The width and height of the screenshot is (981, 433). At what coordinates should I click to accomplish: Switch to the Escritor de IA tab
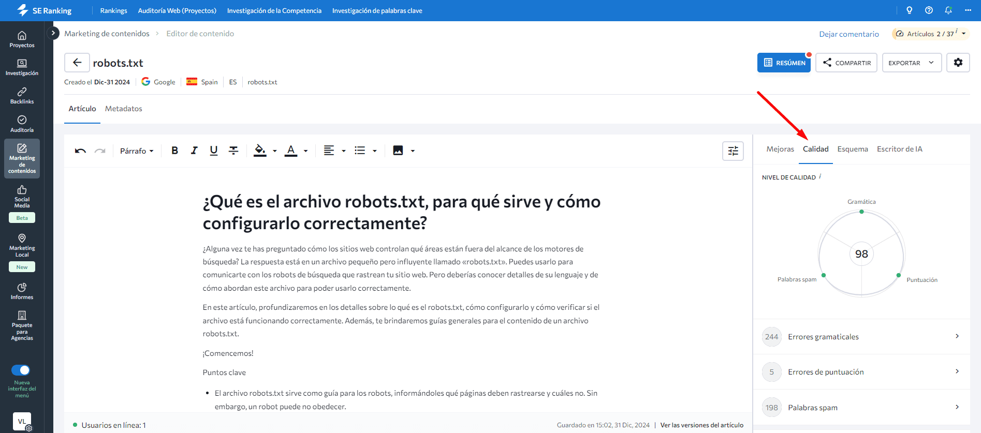coord(900,149)
